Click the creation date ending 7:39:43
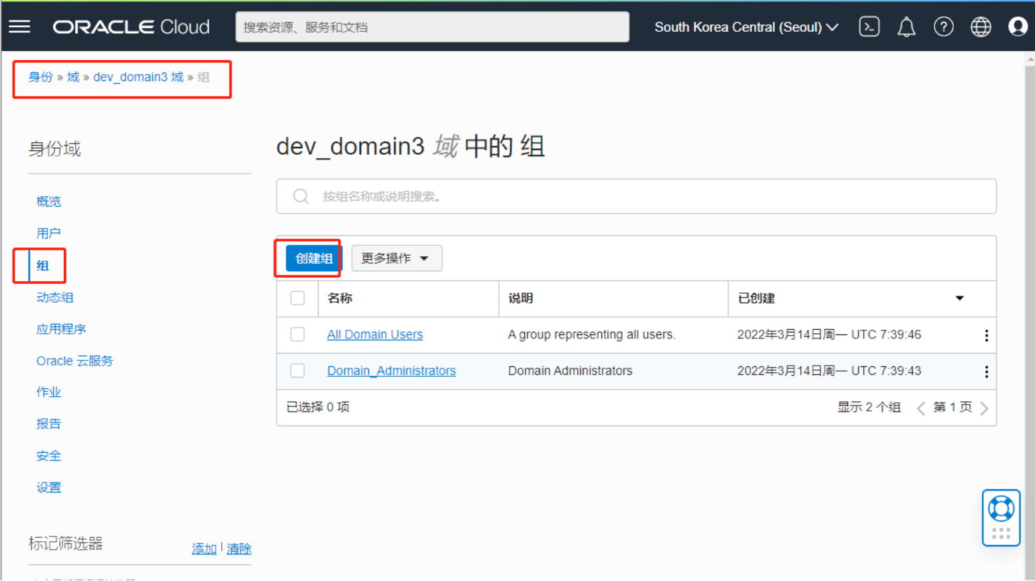Image resolution: width=1035 pixels, height=581 pixels. click(829, 370)
